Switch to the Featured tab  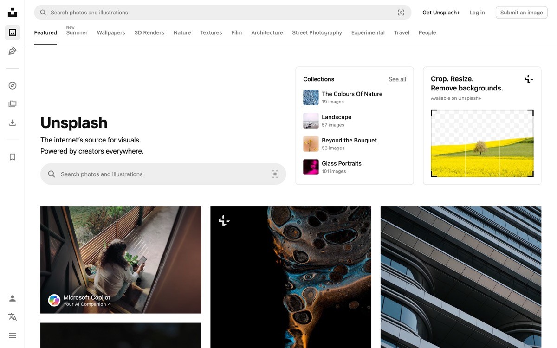click(x=45, y=32)
